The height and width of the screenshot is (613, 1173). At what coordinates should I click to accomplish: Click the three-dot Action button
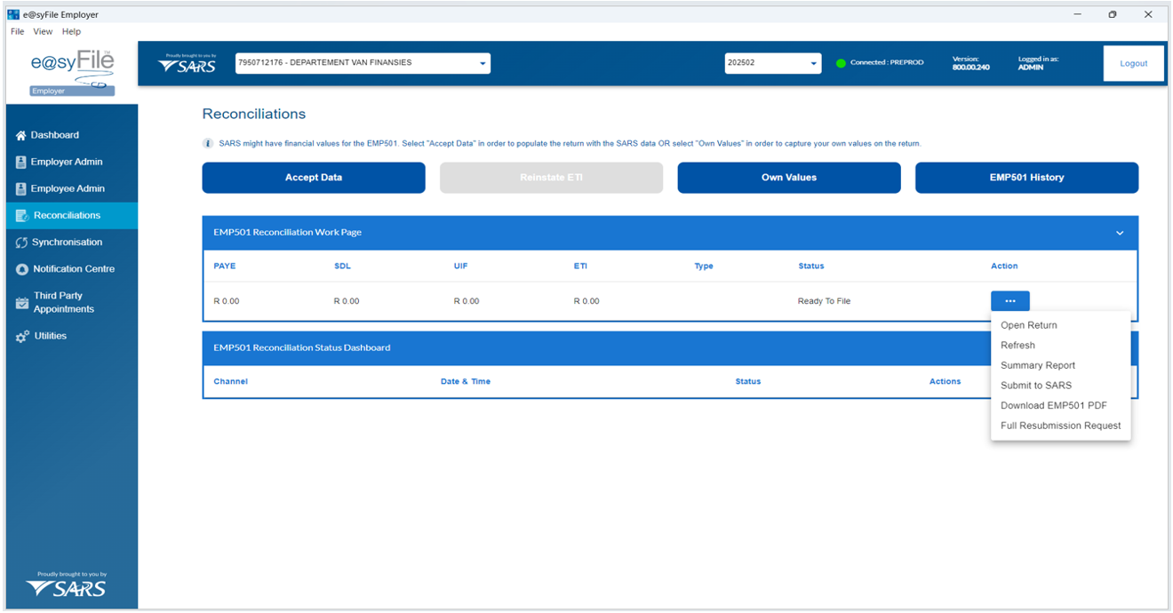coord(1009,301)
